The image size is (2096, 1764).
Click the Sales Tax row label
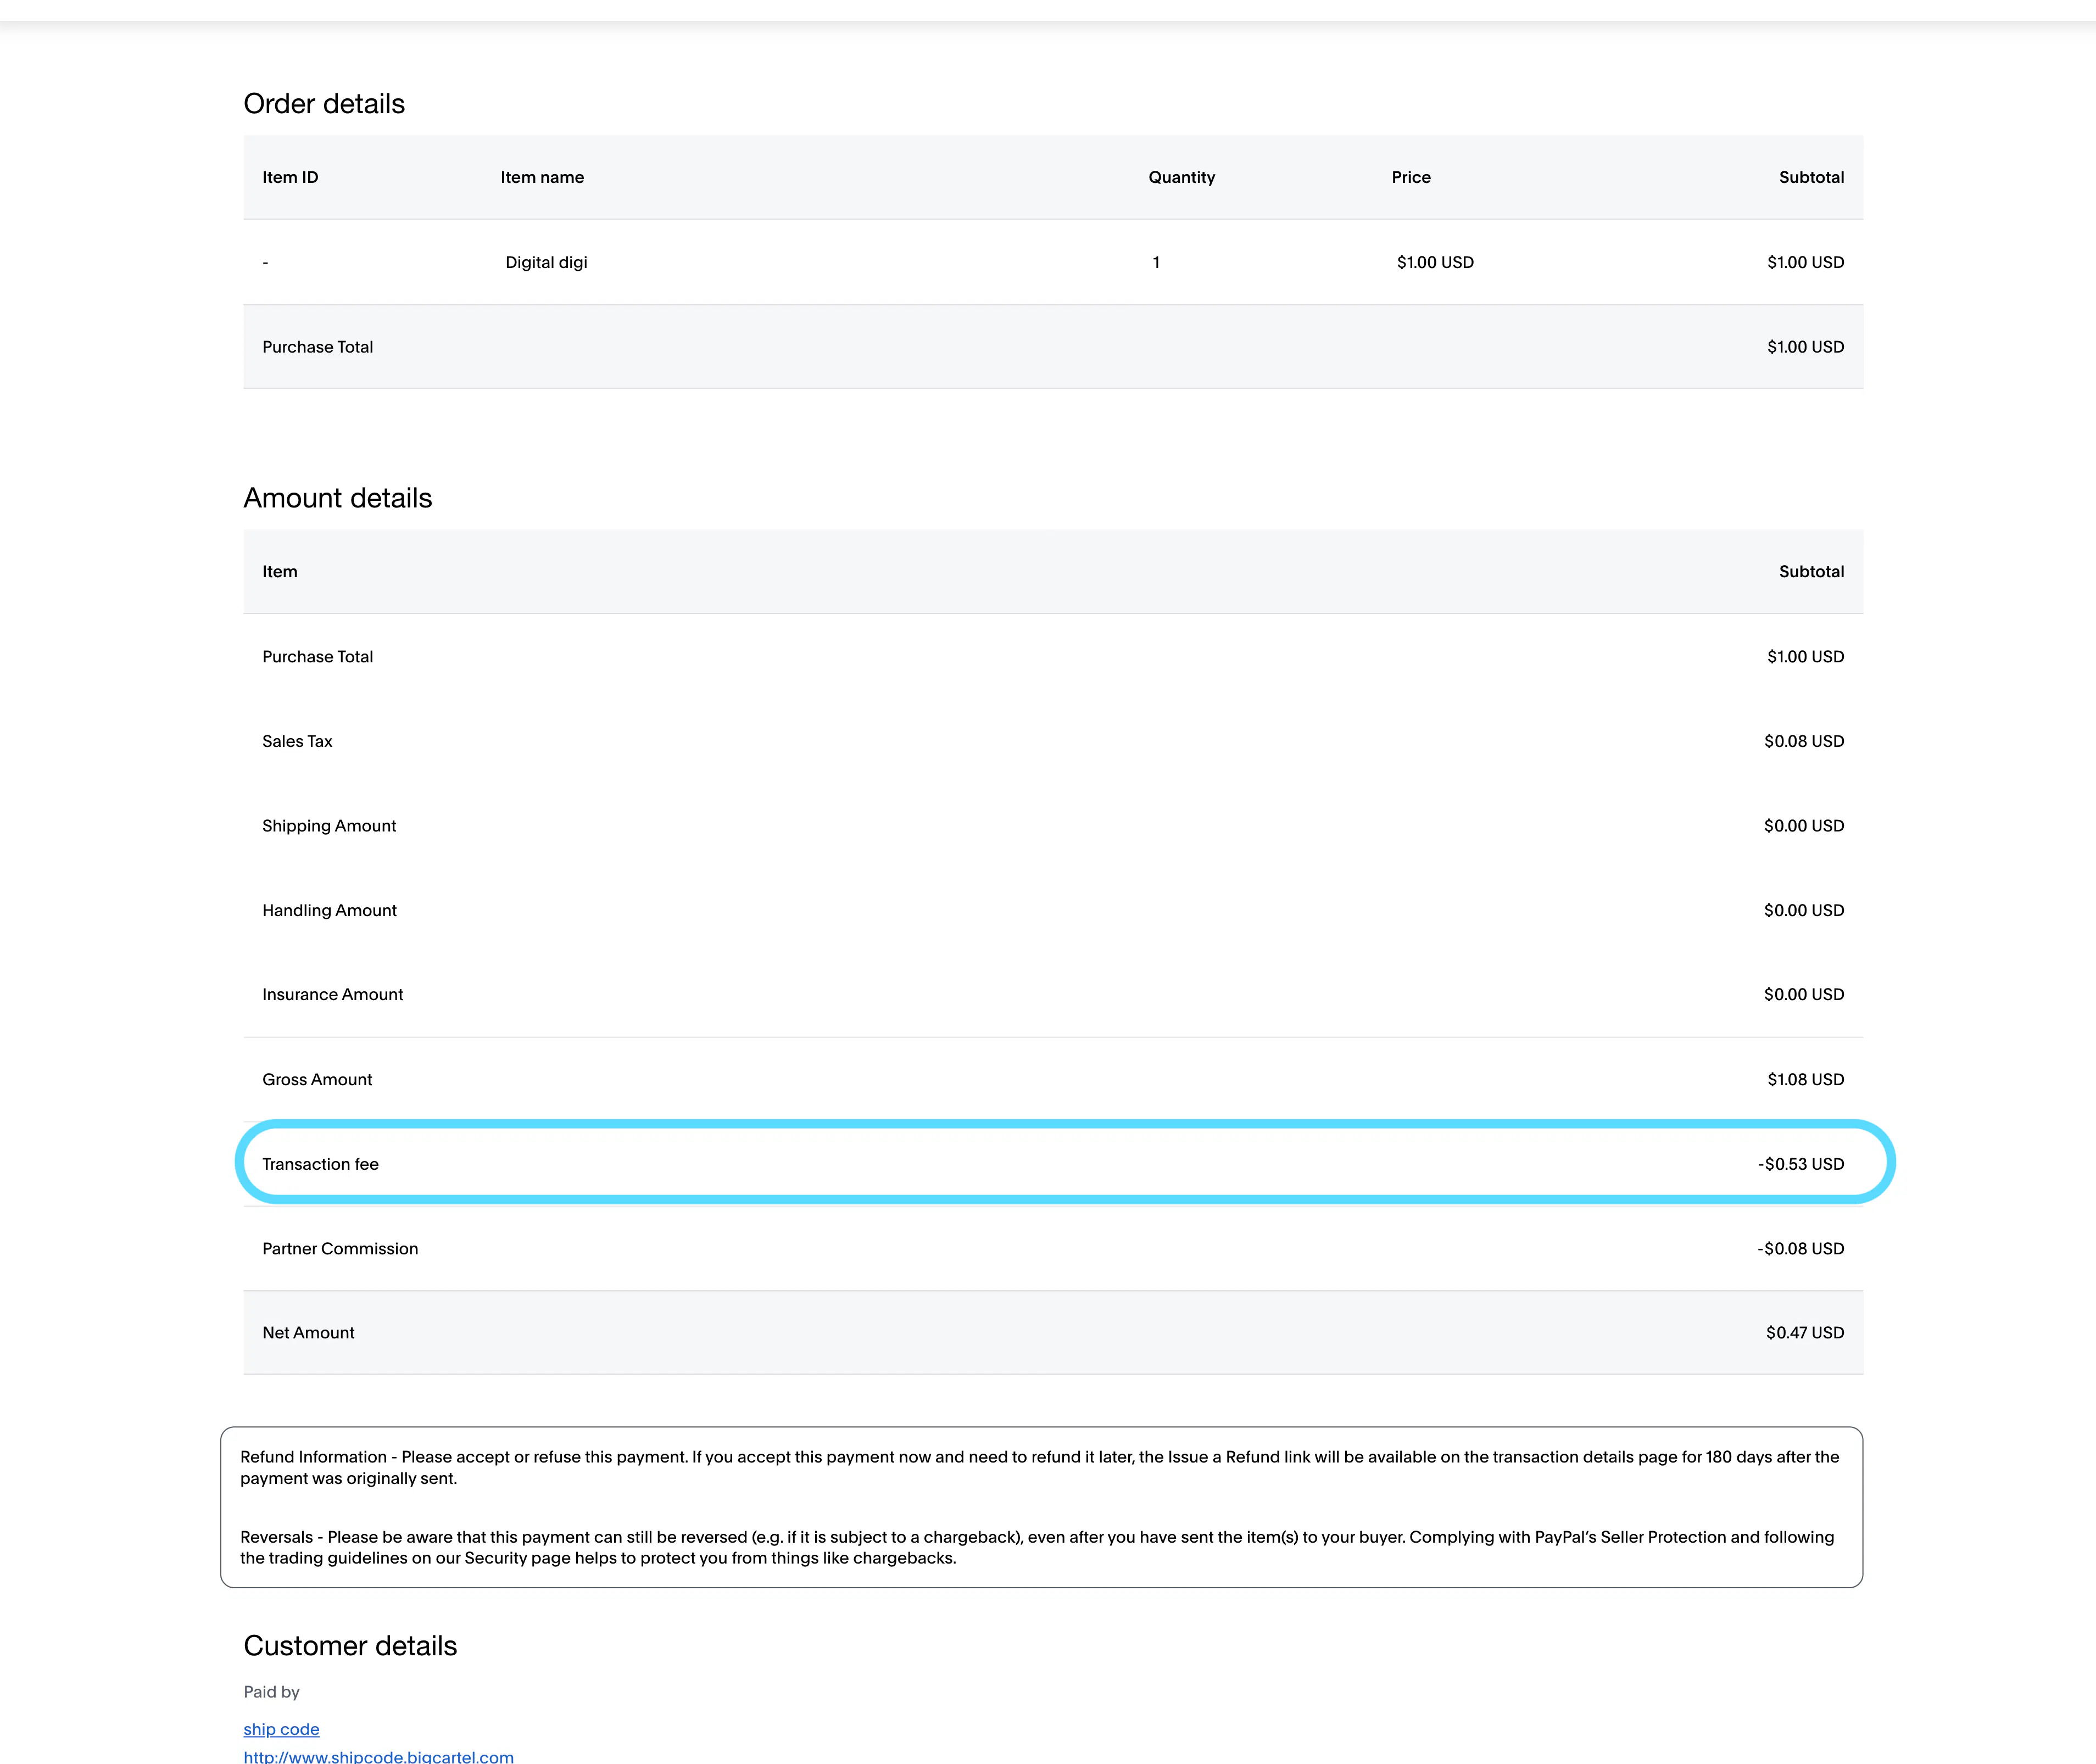(x=297, y=741)
